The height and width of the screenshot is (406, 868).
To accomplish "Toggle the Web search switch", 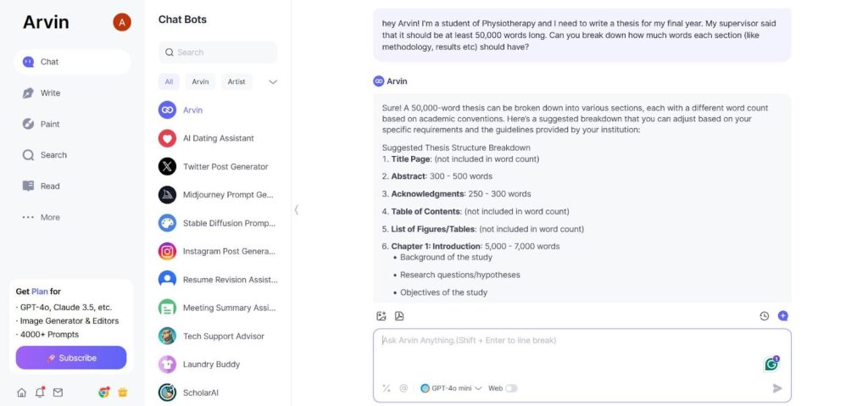I will click(511, 388).
